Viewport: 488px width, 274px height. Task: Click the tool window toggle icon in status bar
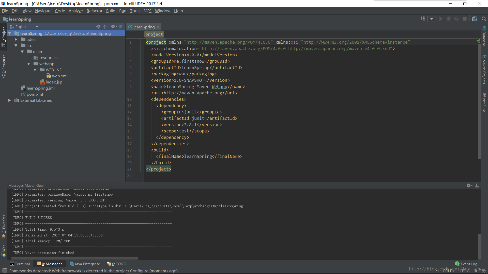click(5, 271)
